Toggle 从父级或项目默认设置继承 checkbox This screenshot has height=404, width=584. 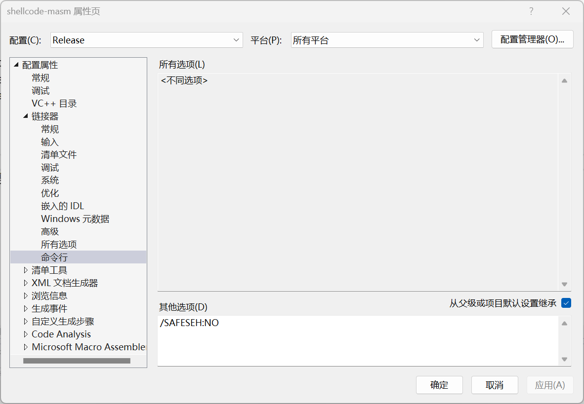tap(566, 303)
